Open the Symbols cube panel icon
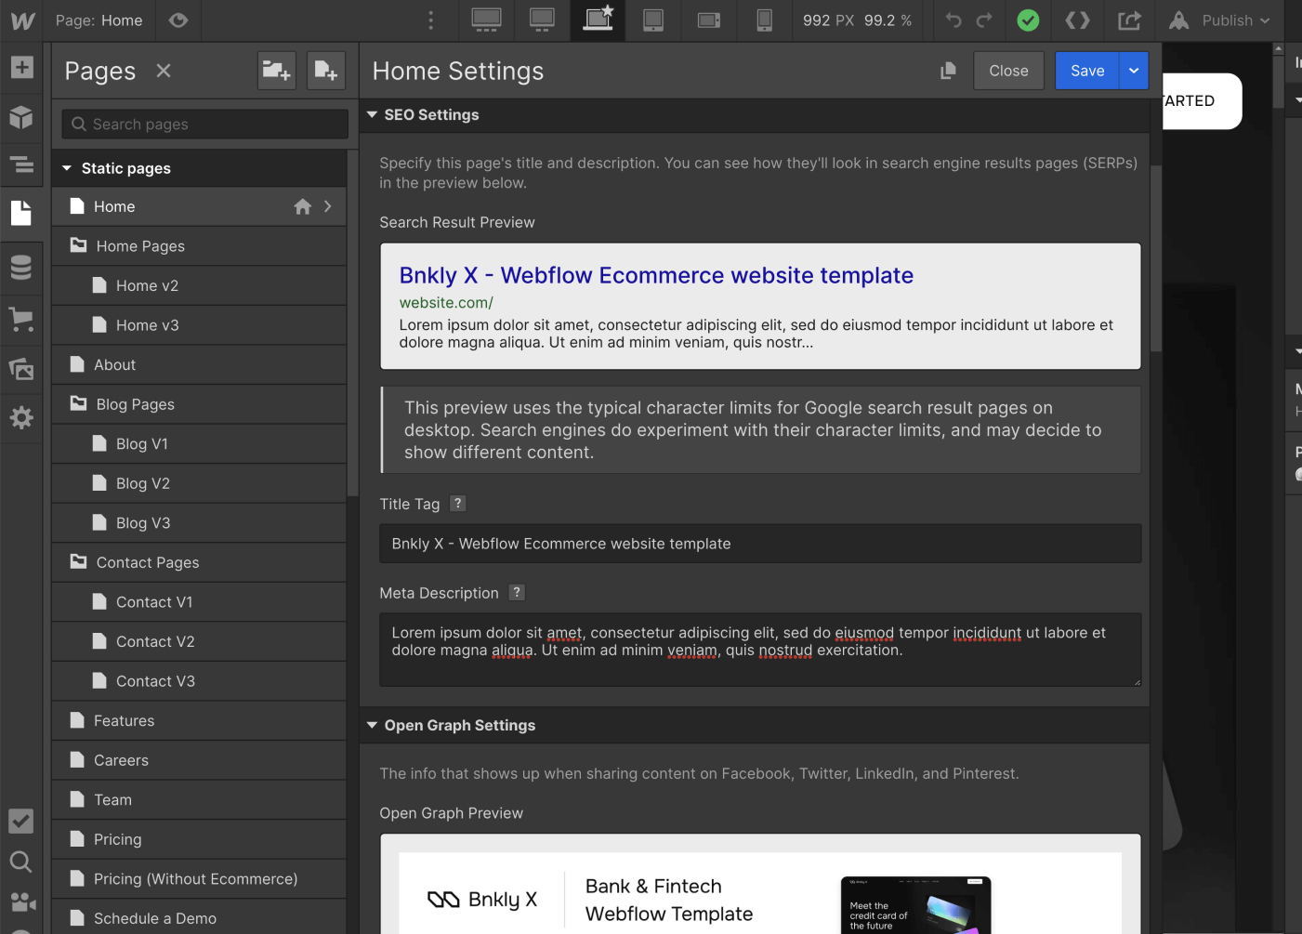Image resolution: width=1302 pixels, height=934 pixels. 21,117
